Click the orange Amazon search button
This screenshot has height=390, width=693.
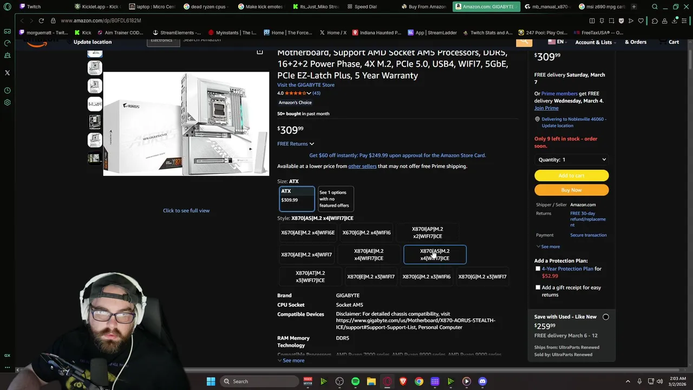524,42
